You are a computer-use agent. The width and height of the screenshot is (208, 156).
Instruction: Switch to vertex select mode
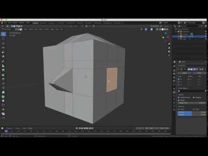pyautogui.click(x=16, y=29)
